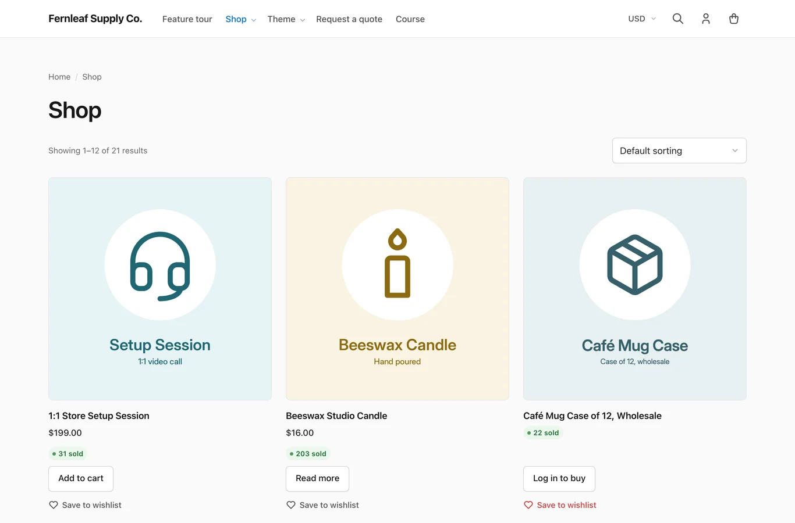The height and width of the screenshot is (523, 795).
Task: Open the Beeswax Candle product image
Action: [397, 289]
